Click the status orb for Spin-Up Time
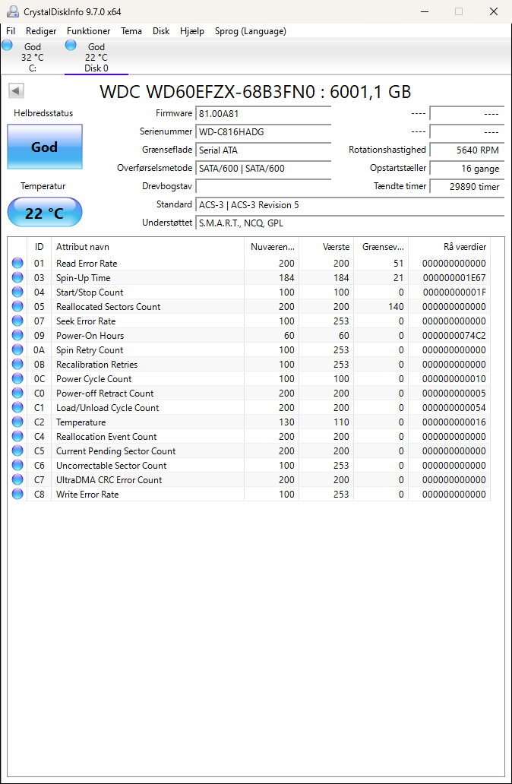The image size is (512, 784). [x=17, y=277]
